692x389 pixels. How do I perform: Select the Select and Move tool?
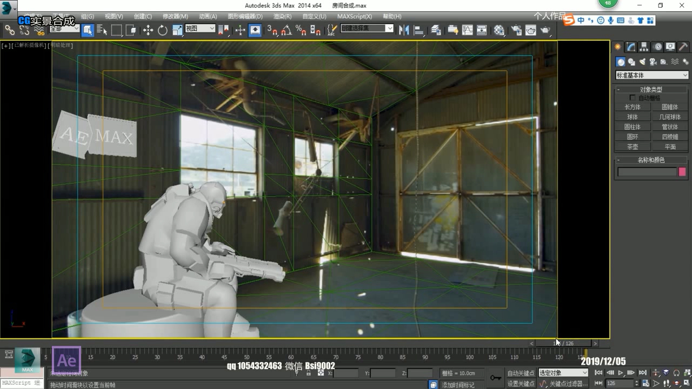pyautogui.click(x=149, y=30)
